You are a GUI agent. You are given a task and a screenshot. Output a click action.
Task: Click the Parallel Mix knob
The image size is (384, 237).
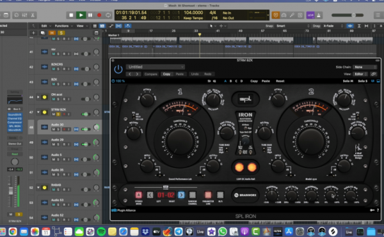tap(351, 195)
